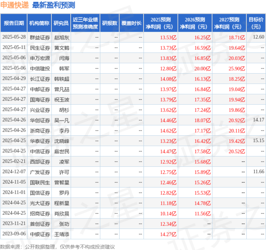Click the date 2025-05-28

pyautogui.click(x=14, y=37)
